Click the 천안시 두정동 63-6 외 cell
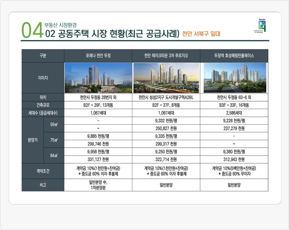Screen dimensions: 289x230 pyautogui.click(x=234, y=97)
